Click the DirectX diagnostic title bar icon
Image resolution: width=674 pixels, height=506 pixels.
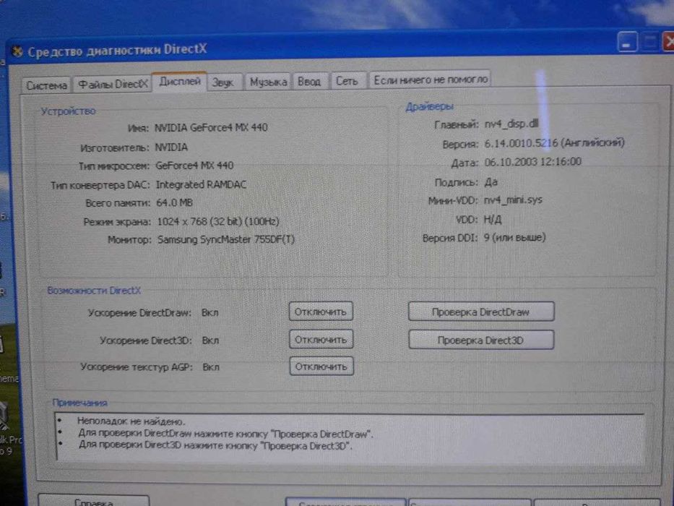click(x=17, y=51)
